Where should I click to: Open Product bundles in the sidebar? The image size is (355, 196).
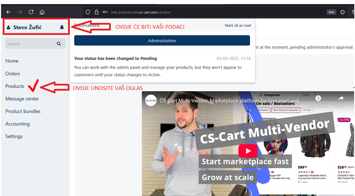point(23,112)
